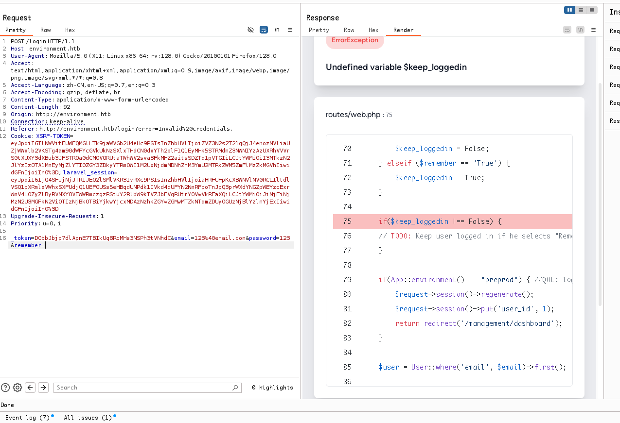620x423 pixels.
Task: Click code line 85 User::where email query
Action: point(473,367)
